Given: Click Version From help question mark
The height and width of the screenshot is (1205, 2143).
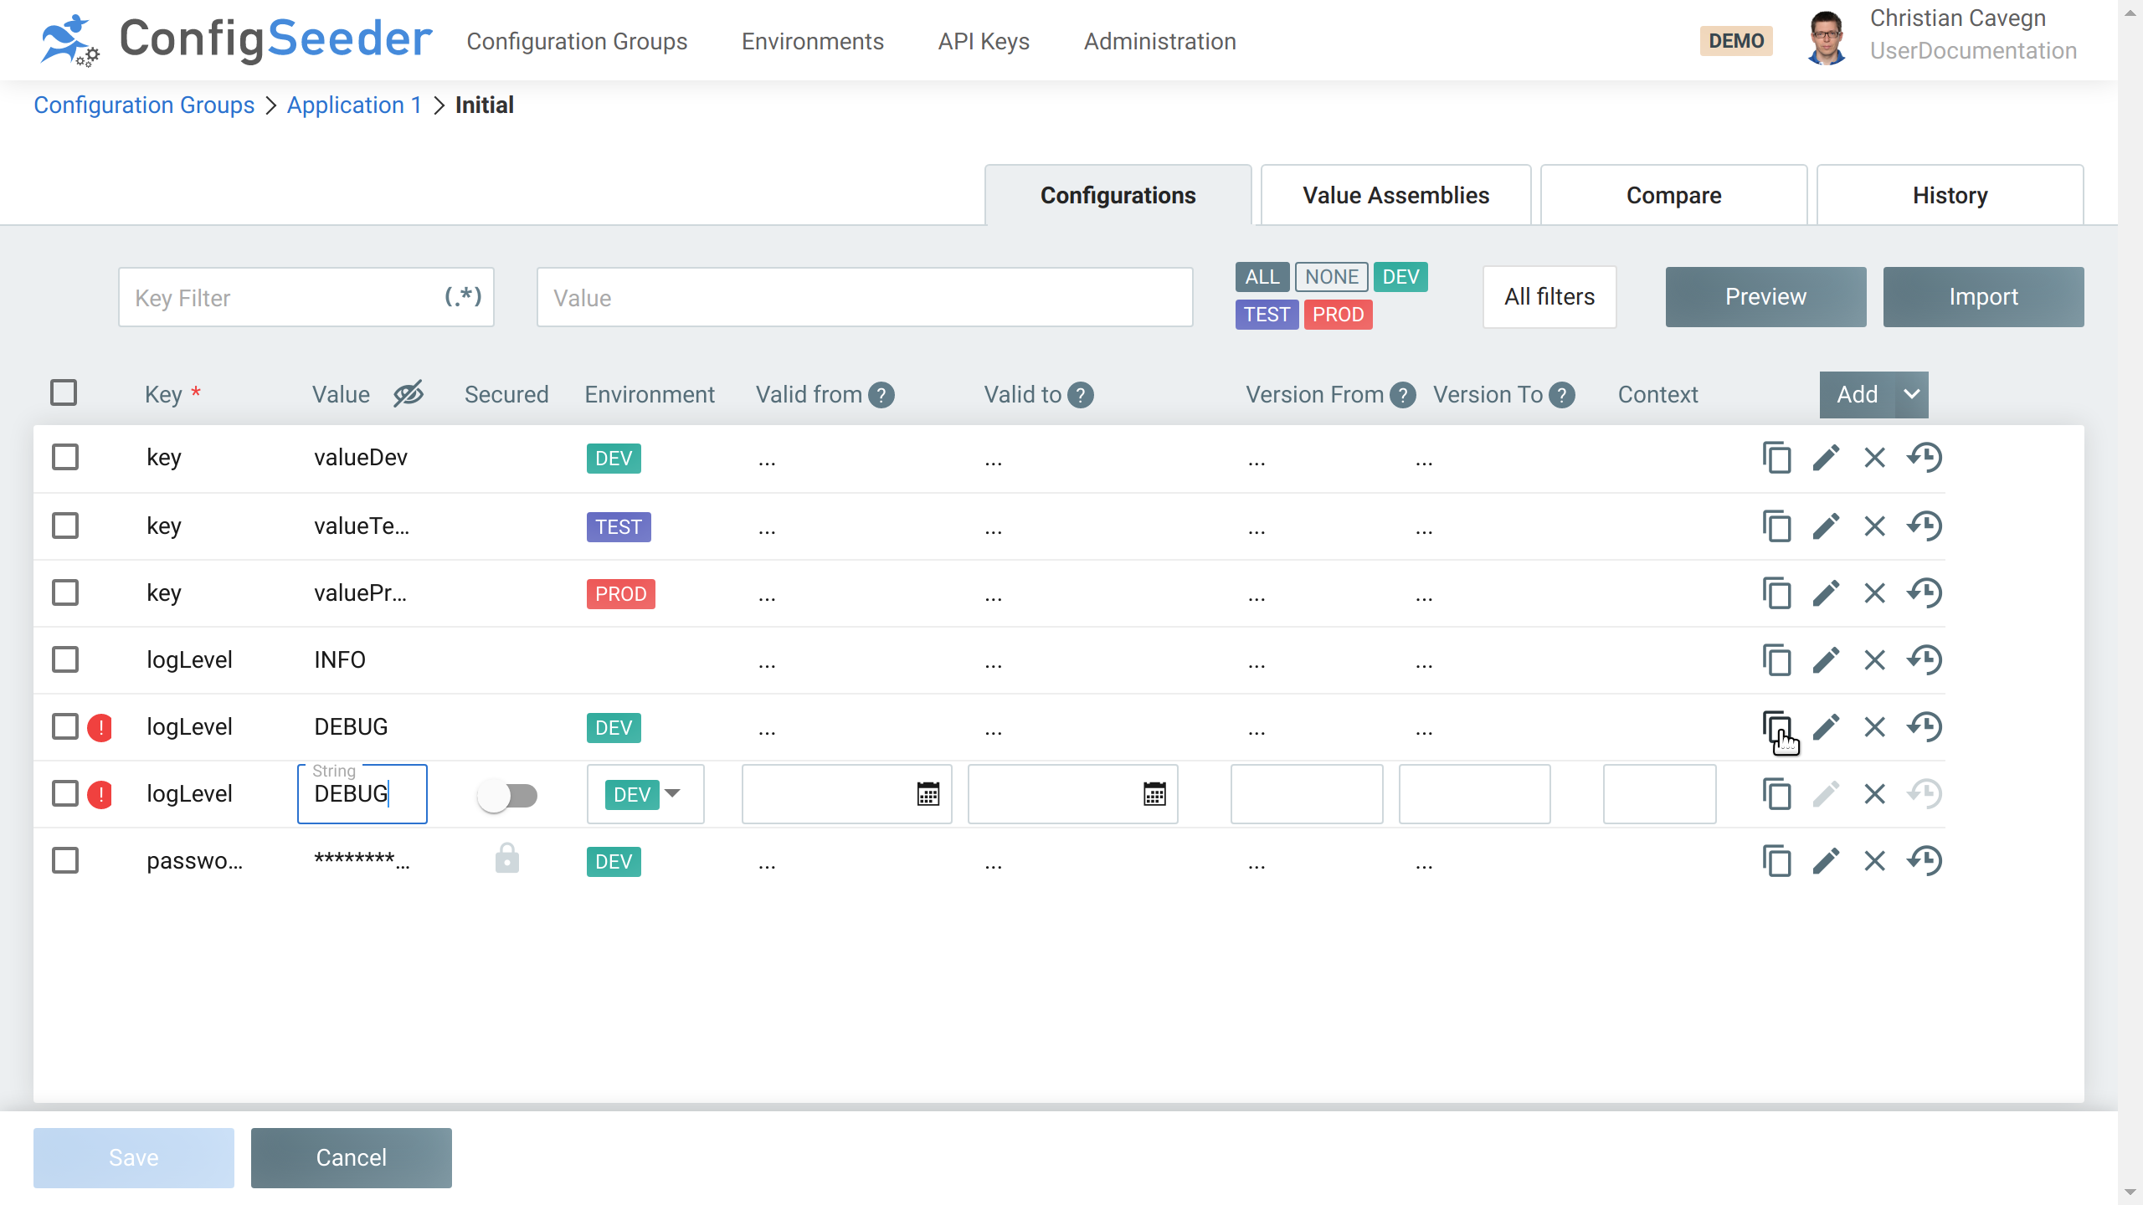Looking at the screenshot, I should [1402, 395].
